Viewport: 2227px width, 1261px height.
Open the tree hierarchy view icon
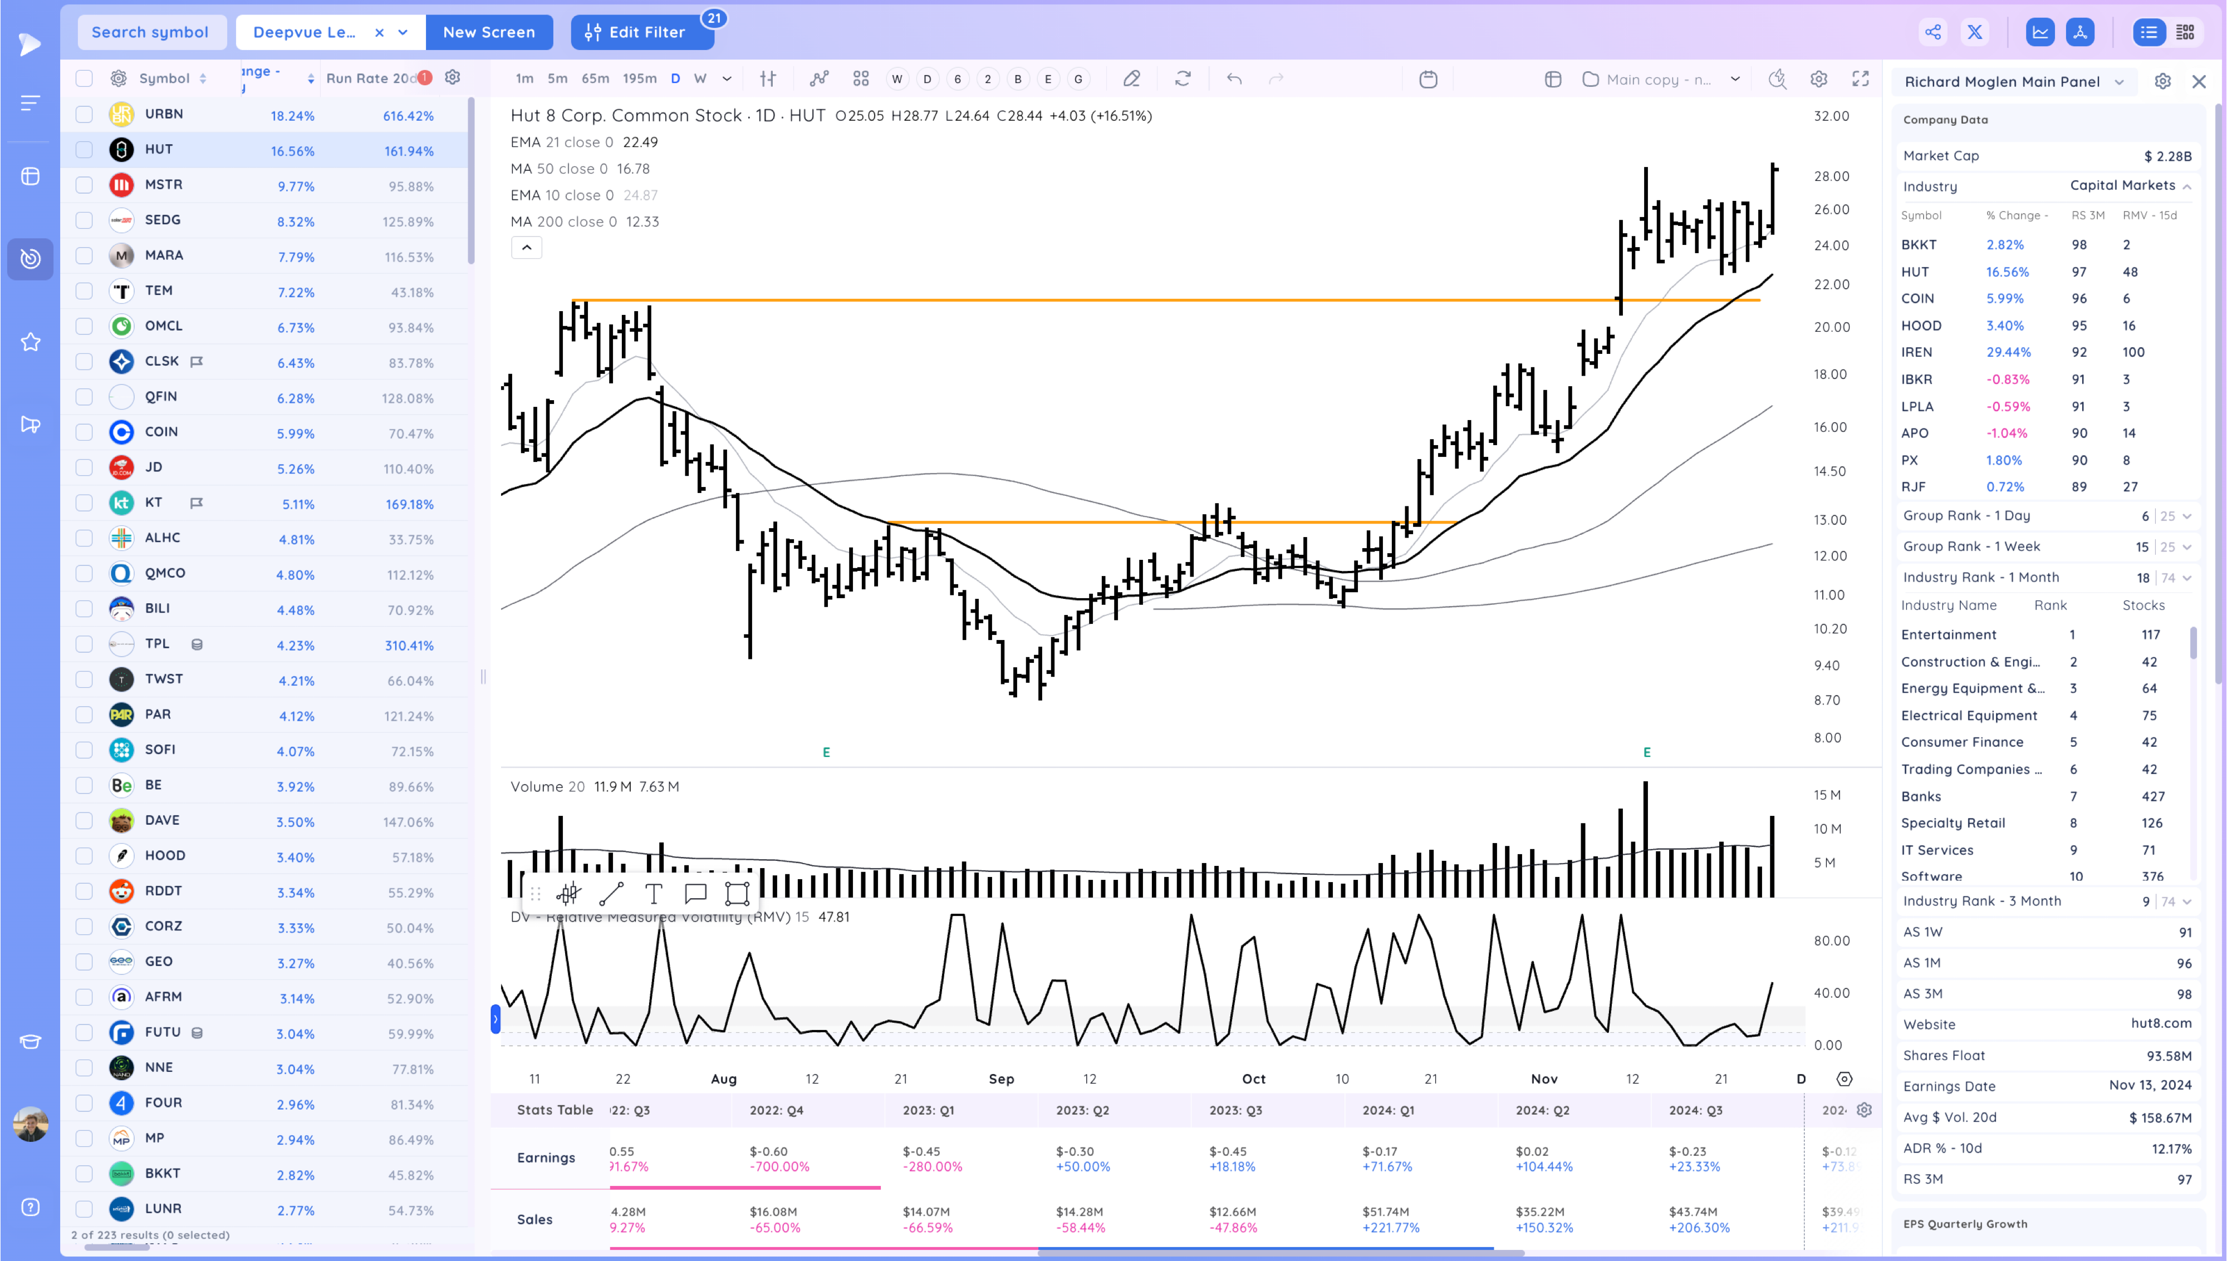(2080, 32)
